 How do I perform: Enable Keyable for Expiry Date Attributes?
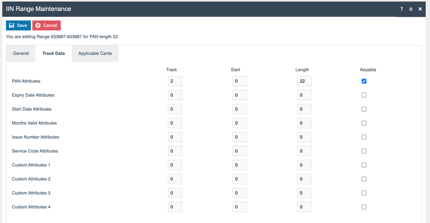(x=364, y=95)
